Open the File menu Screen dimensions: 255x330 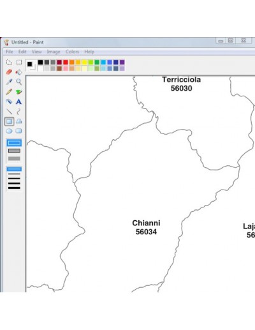click(x=10, y=52)
